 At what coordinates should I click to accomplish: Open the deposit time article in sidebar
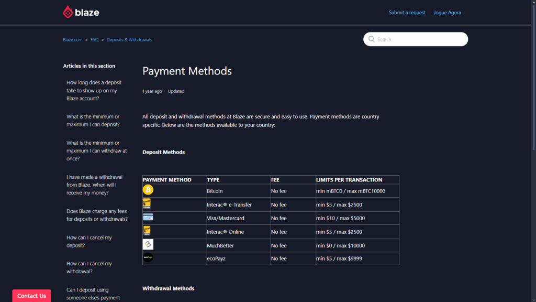point(93,90)
